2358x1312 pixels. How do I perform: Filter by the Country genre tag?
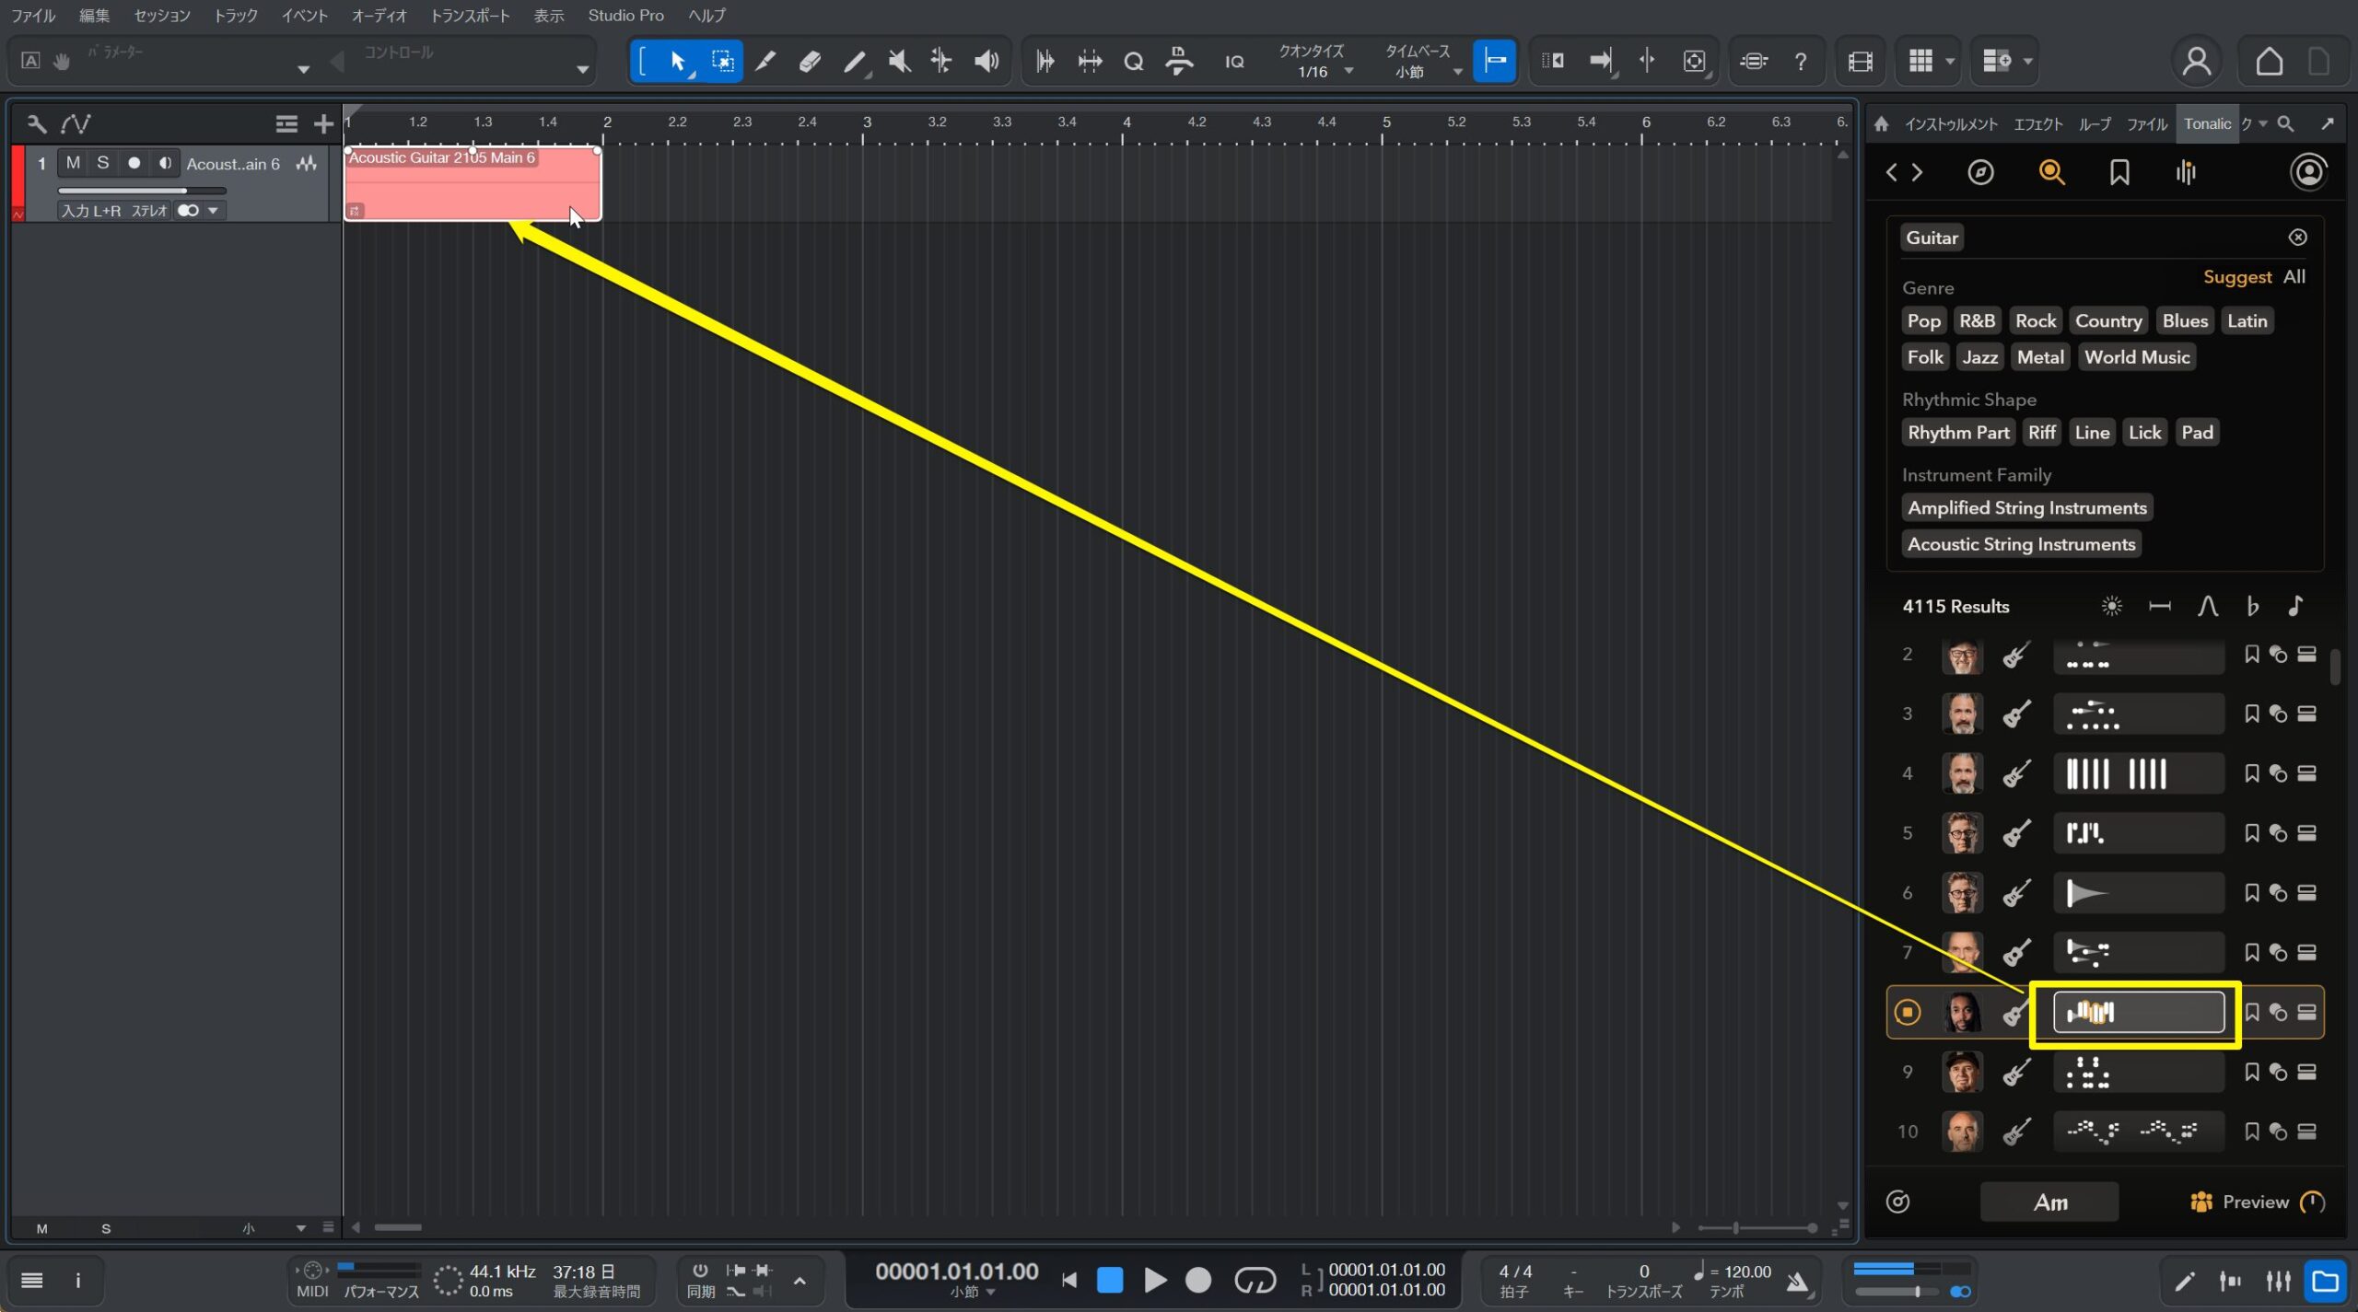(2107, 321)
